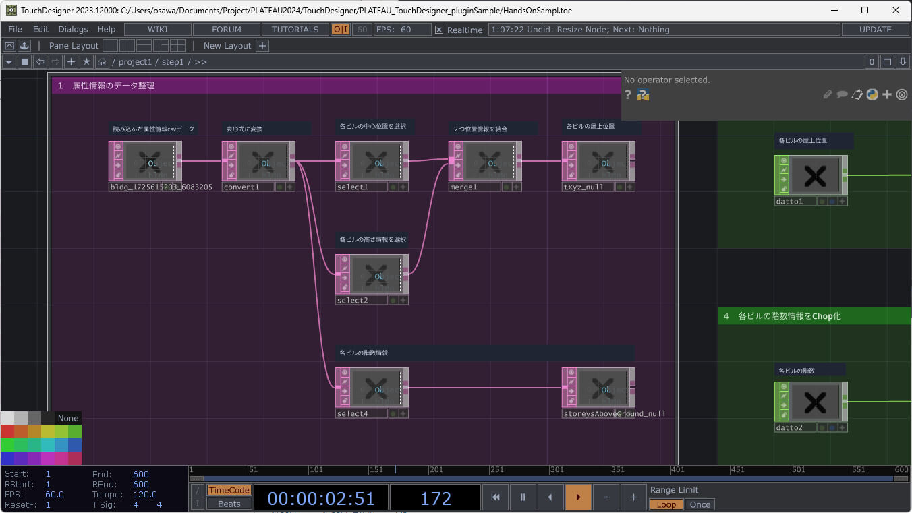
Task: Choose the three-pane layout icon
Action: [x=161, y=46]
